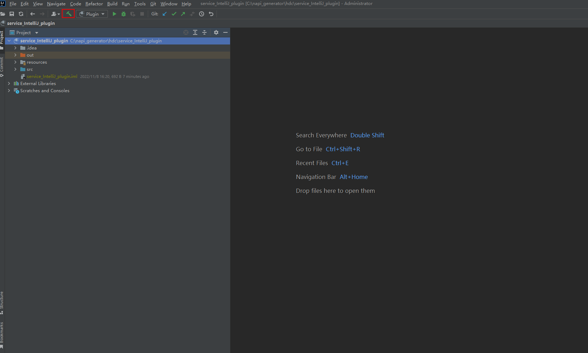Run the Plugin configuration with green play button
Image resolution: width=588 pixels, height=353 pixels.
pos(114,14)
